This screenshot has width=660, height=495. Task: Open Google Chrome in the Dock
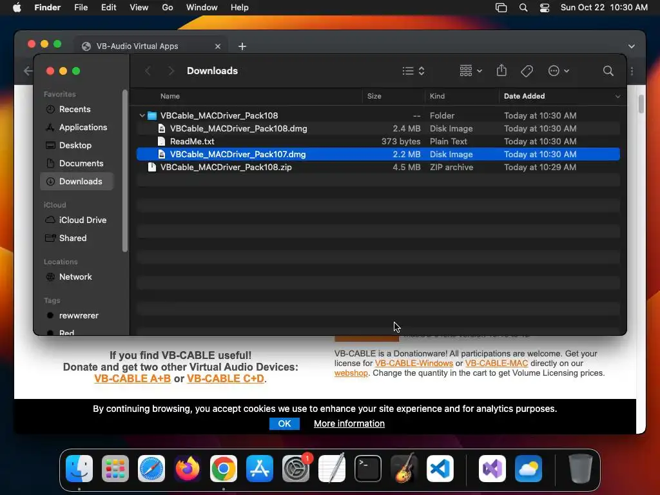(224, 469)
